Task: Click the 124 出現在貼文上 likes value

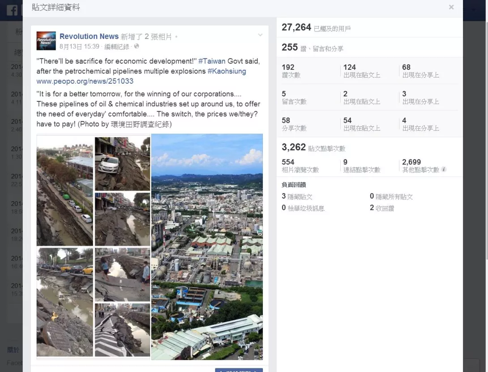Action: (x=362, y=71)
